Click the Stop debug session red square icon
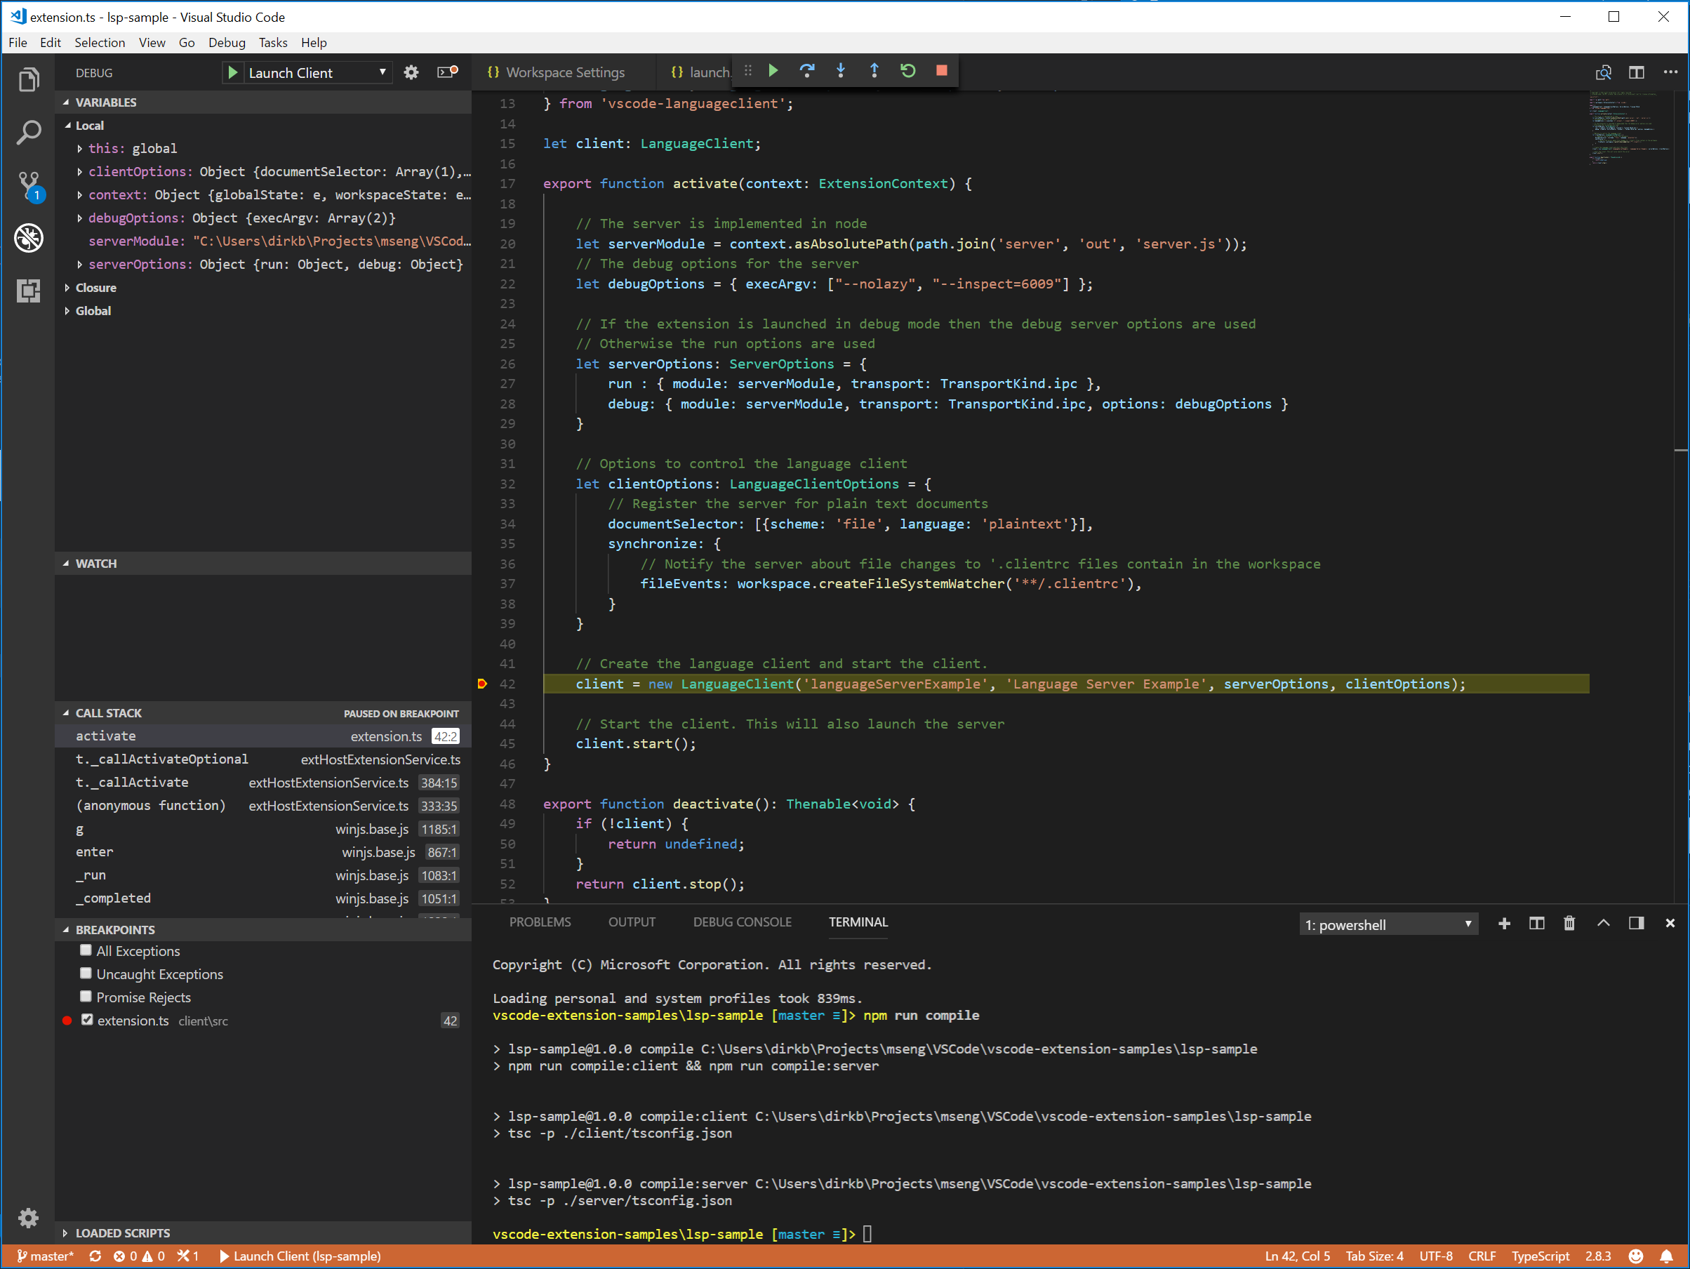The image size is (1690, 1269). [x=941, y=71]
